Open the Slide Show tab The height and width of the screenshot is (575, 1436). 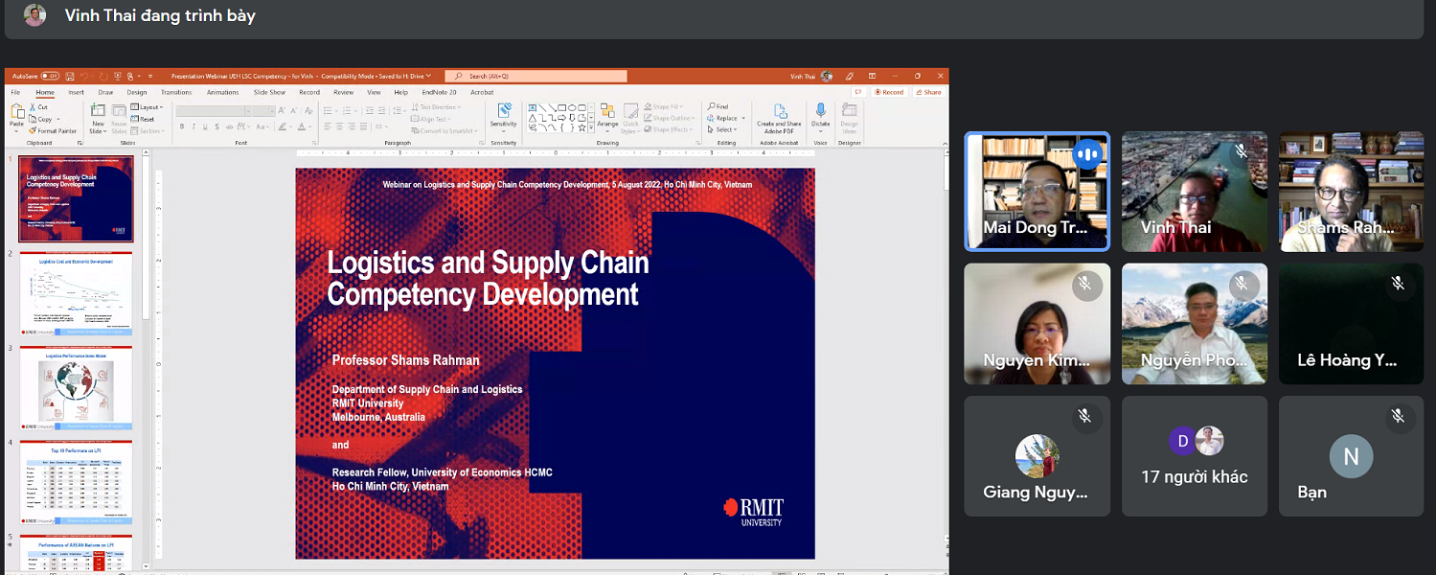pyautogui.click(x=269, y=92)
